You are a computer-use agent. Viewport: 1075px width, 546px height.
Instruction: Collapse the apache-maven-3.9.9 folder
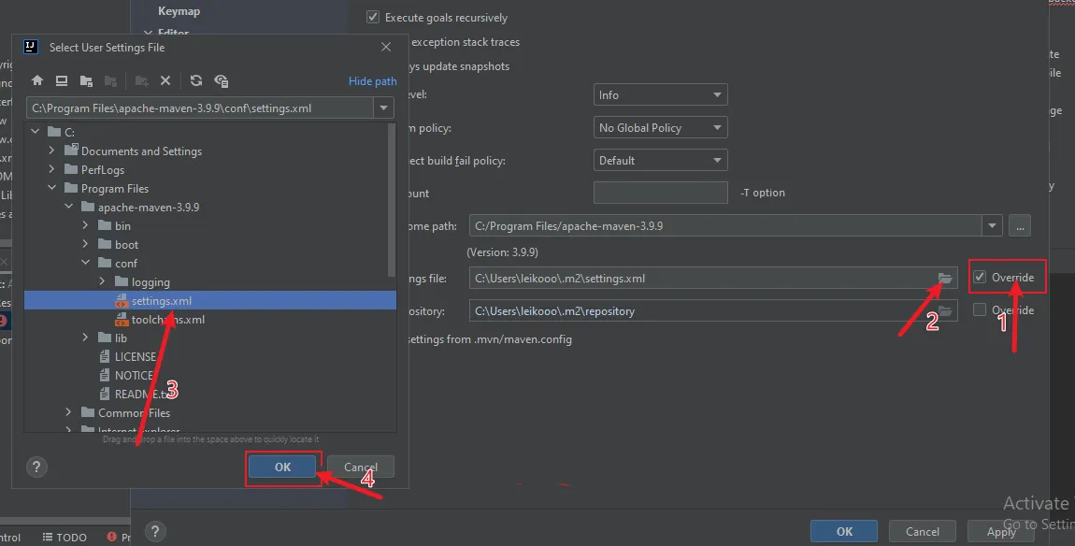pos(69,208)
